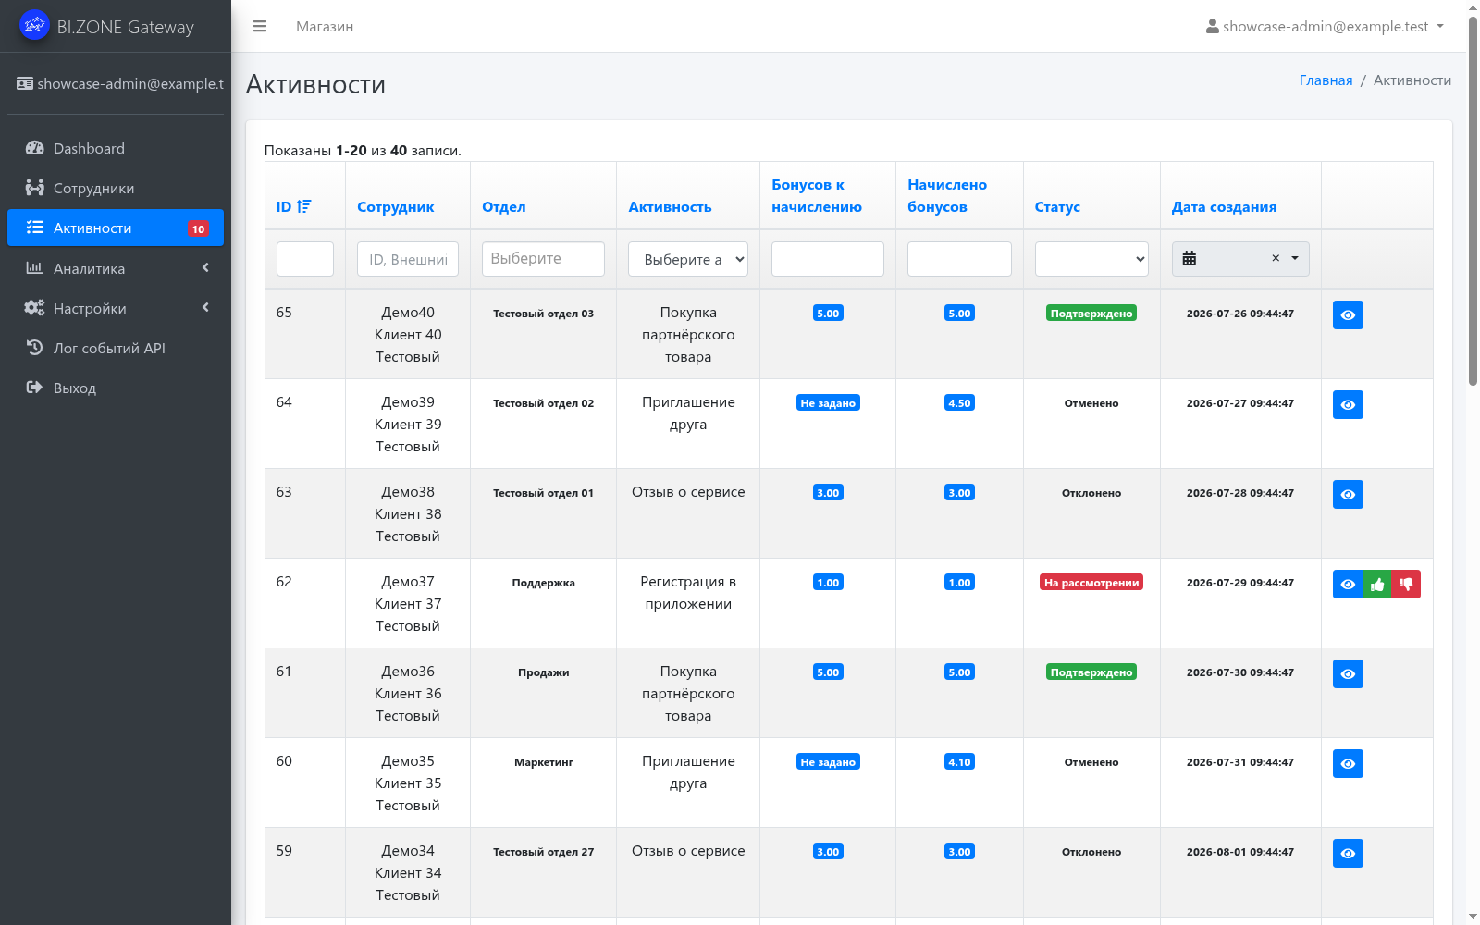
Task: Open the date filter calendar icon
Action: [x=1190, y=259]
